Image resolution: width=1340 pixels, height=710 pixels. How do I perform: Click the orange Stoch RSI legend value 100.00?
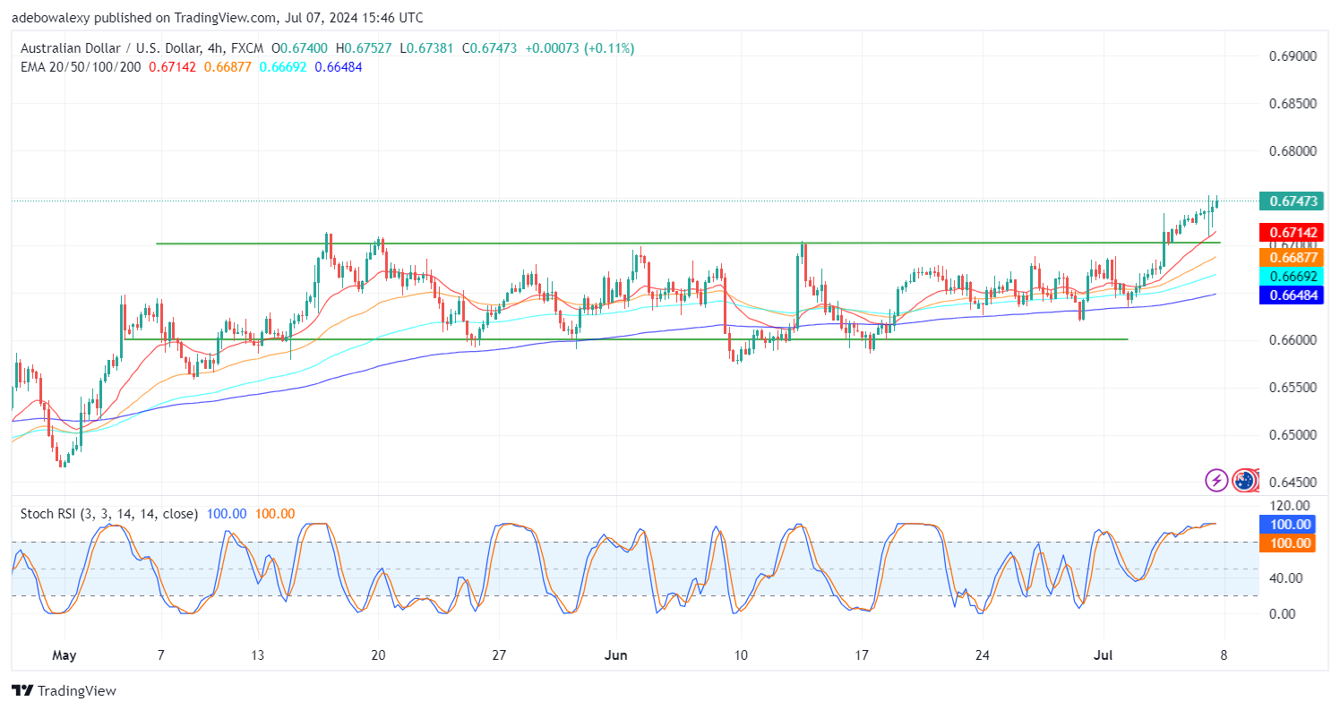coord(274,514)
